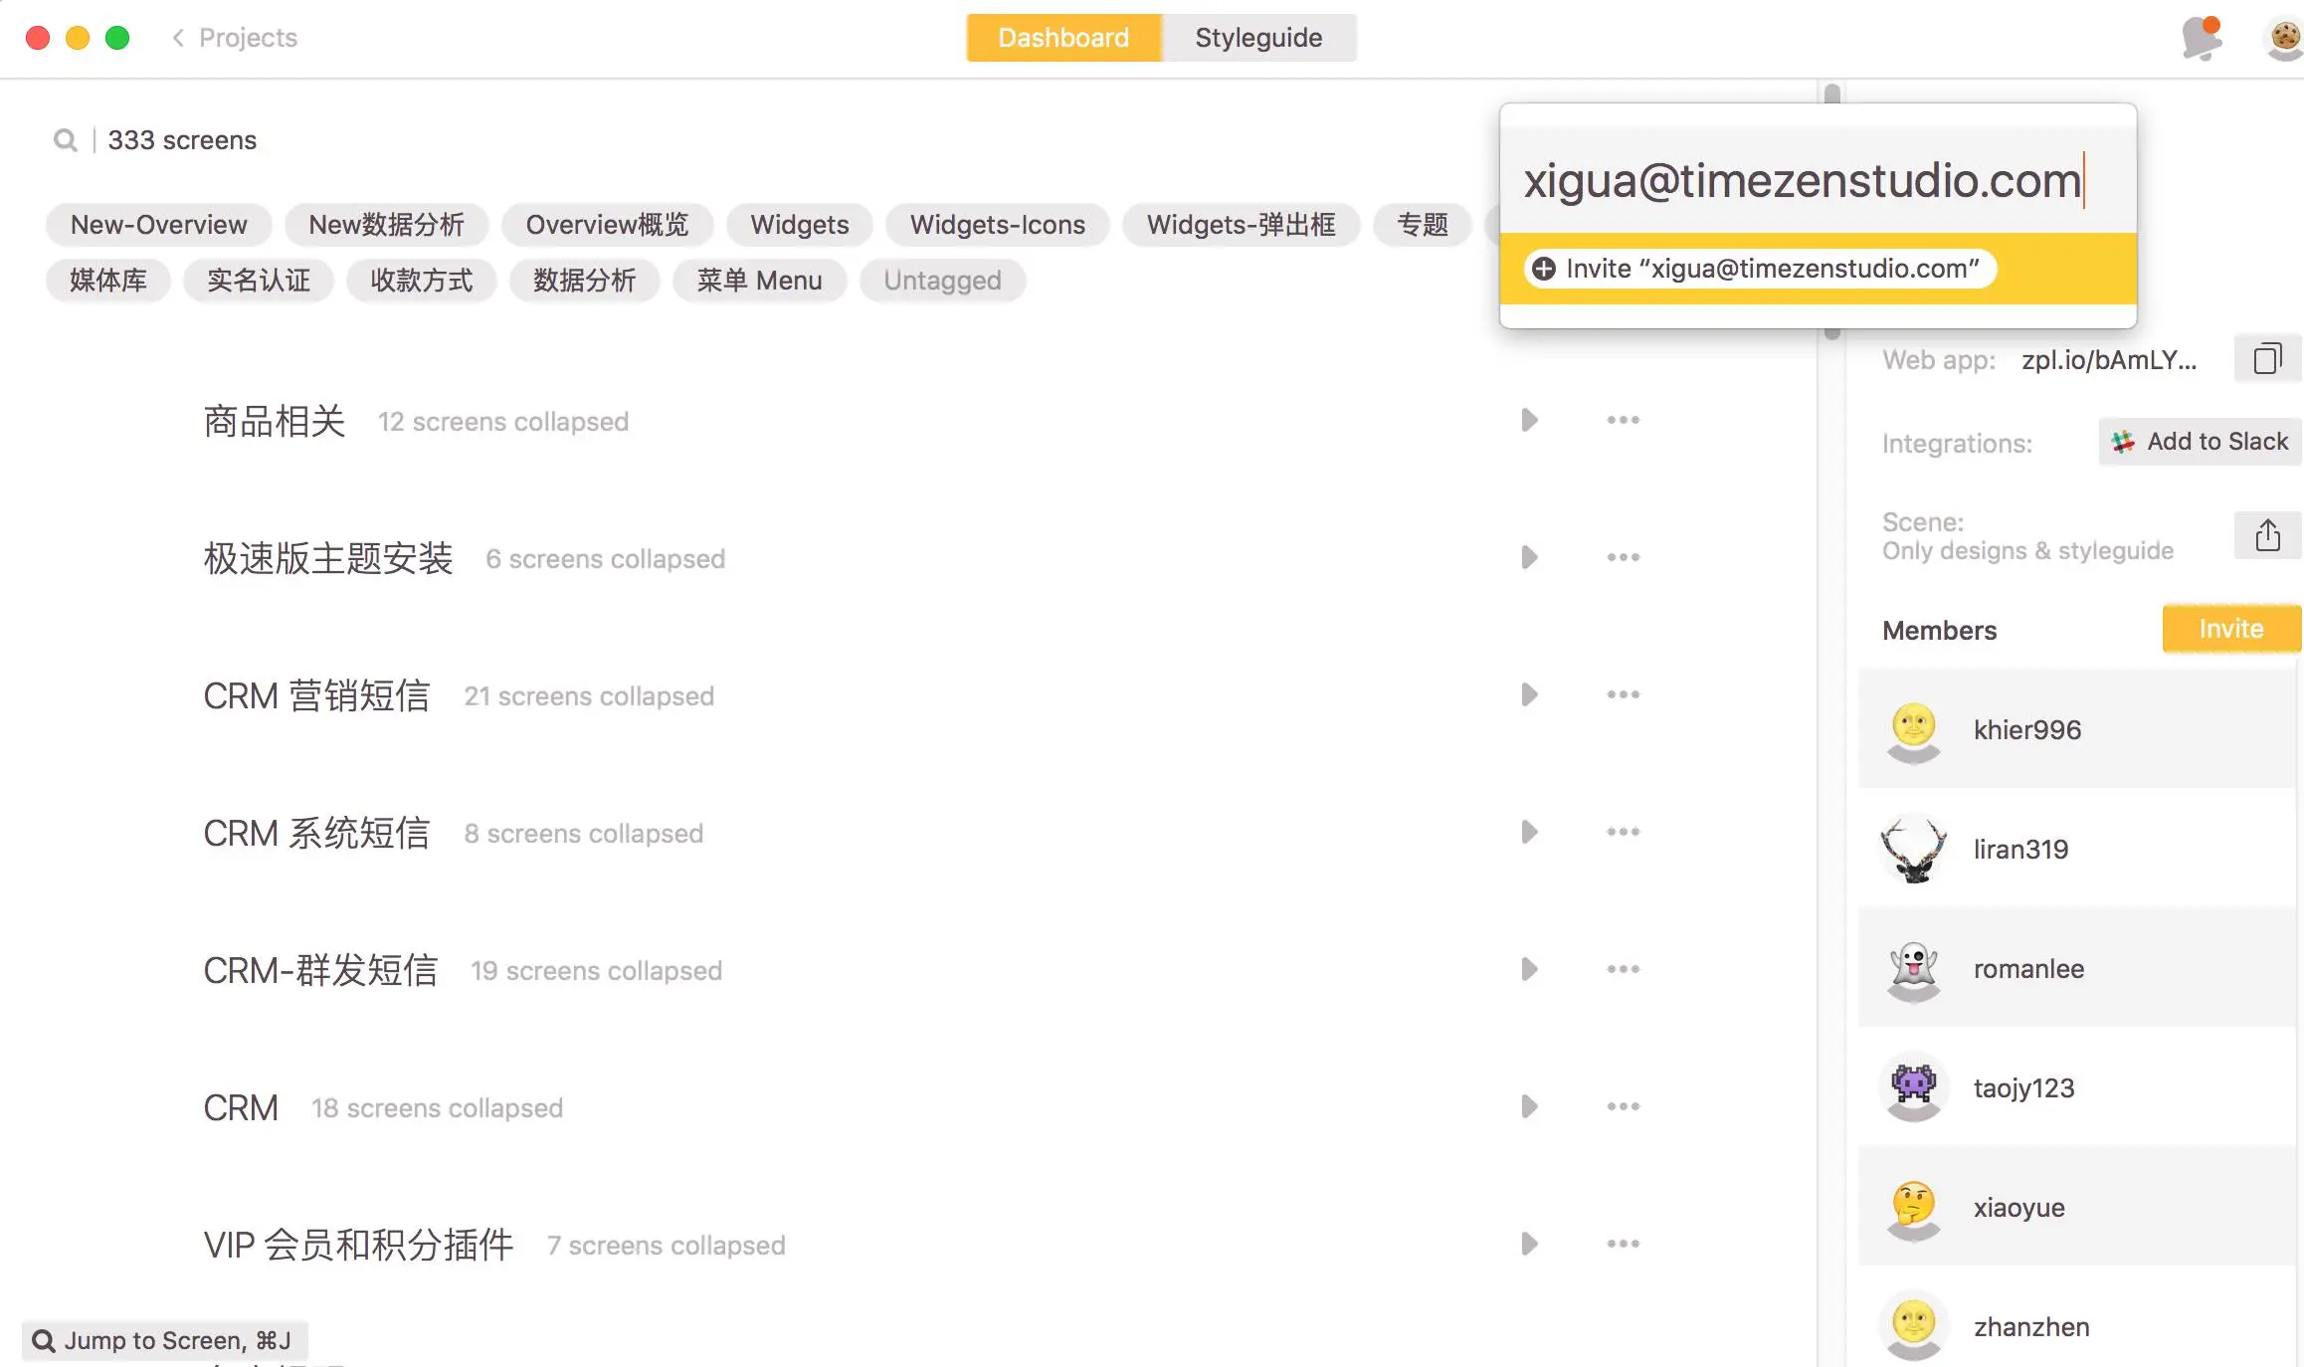Click Add to Slack button
Screen dimensions: 2304x1367
tap(2201, 442)
